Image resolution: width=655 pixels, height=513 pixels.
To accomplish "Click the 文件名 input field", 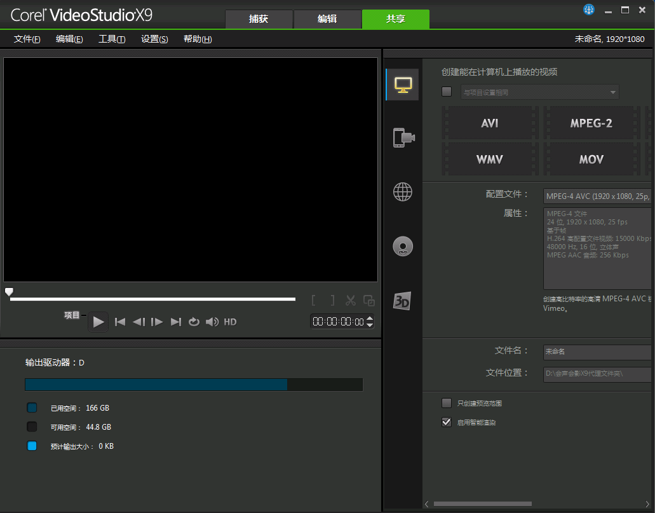I will coord(597,352).
